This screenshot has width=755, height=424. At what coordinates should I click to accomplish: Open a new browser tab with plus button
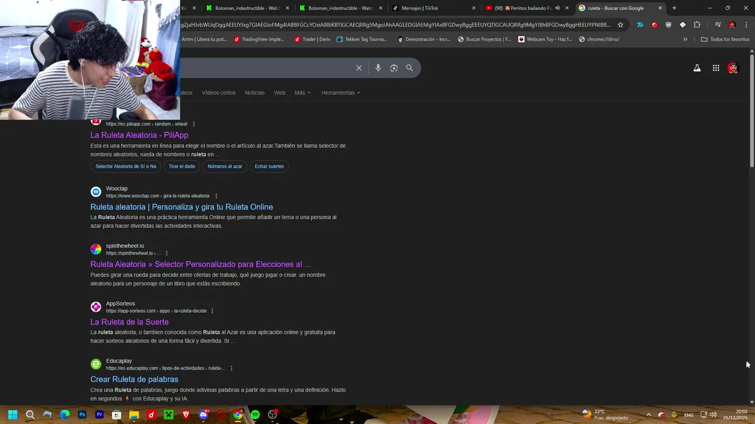[x=674, y=8]
